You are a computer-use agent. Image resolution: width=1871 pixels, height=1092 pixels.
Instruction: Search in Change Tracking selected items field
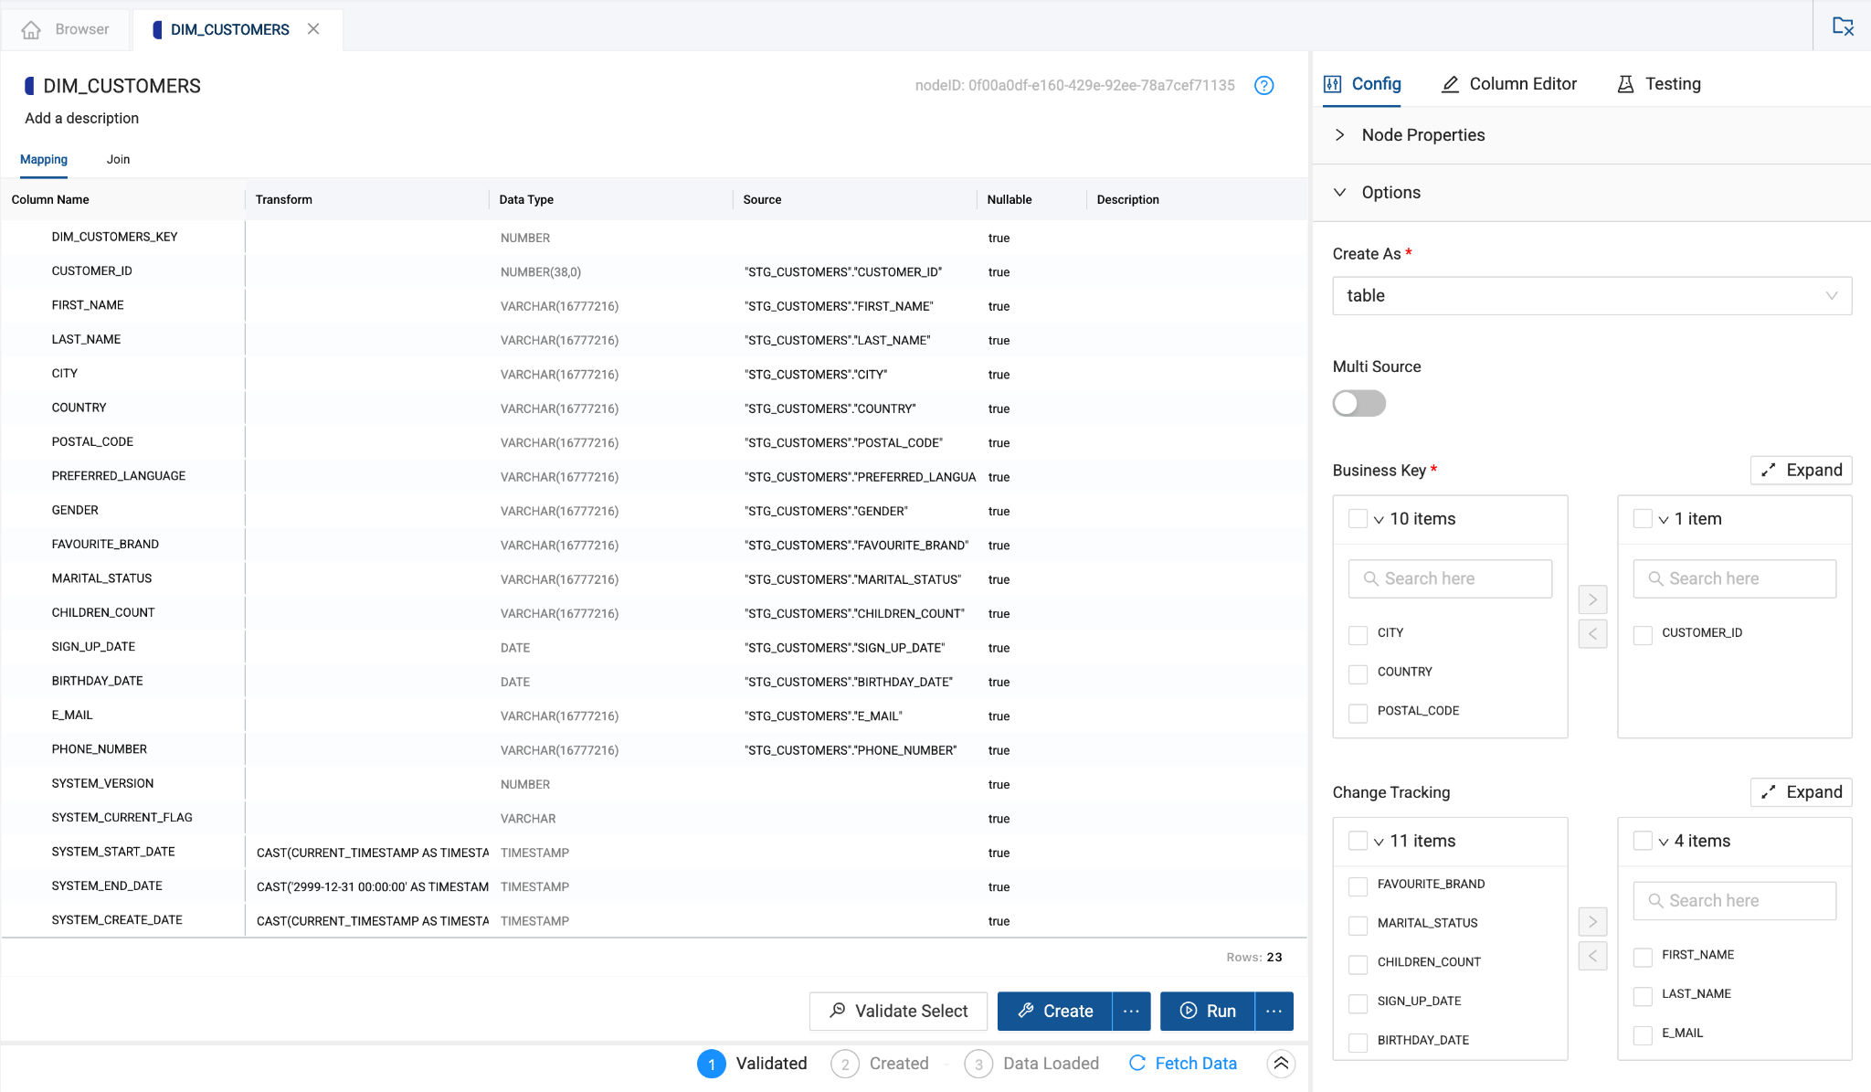pos(1734,900)
